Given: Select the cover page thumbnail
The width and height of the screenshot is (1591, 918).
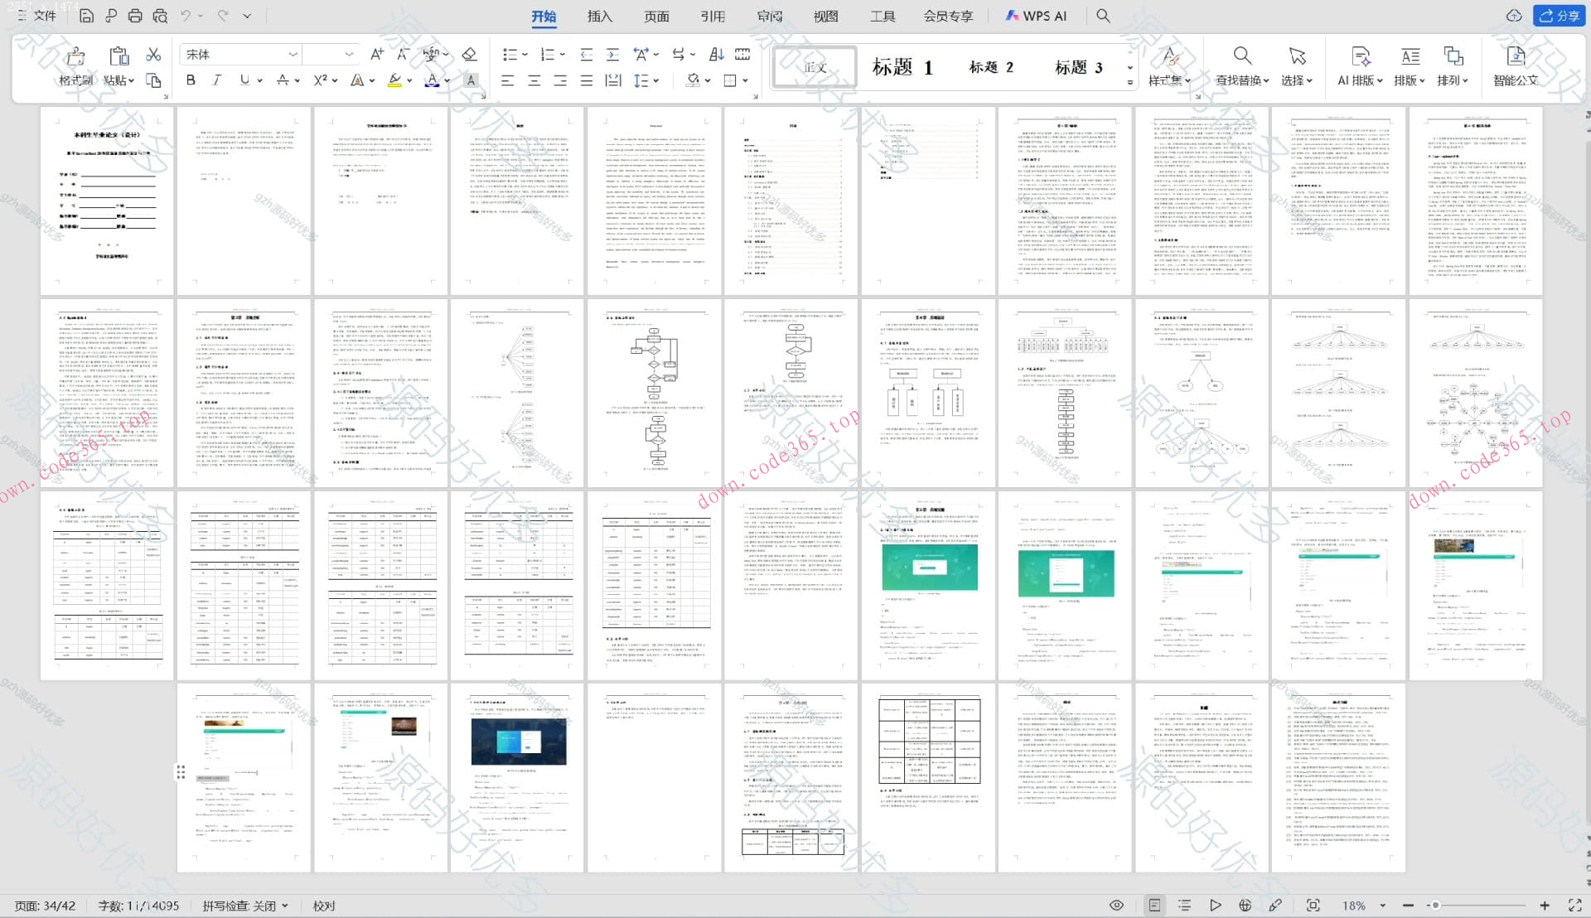Looking at the screenshot, I should click(107, 201).
